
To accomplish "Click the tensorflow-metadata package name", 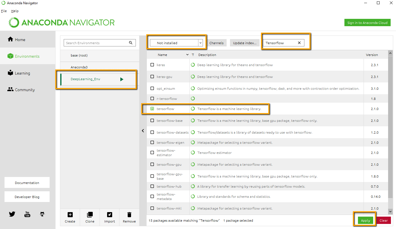I will (x=166, y=196).
